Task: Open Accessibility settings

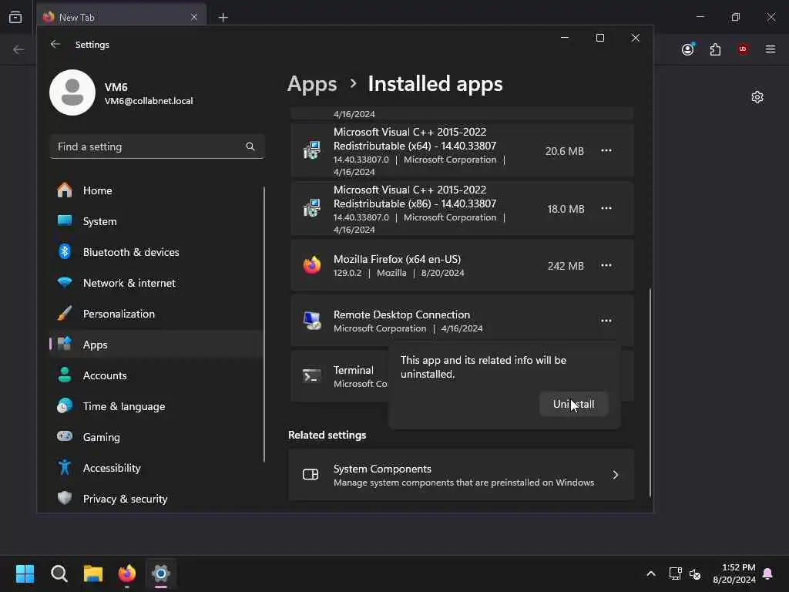Action: tap(156, 468)
